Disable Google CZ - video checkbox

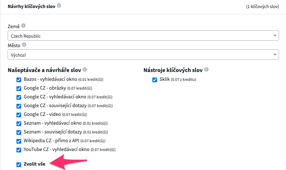point(19,115)
